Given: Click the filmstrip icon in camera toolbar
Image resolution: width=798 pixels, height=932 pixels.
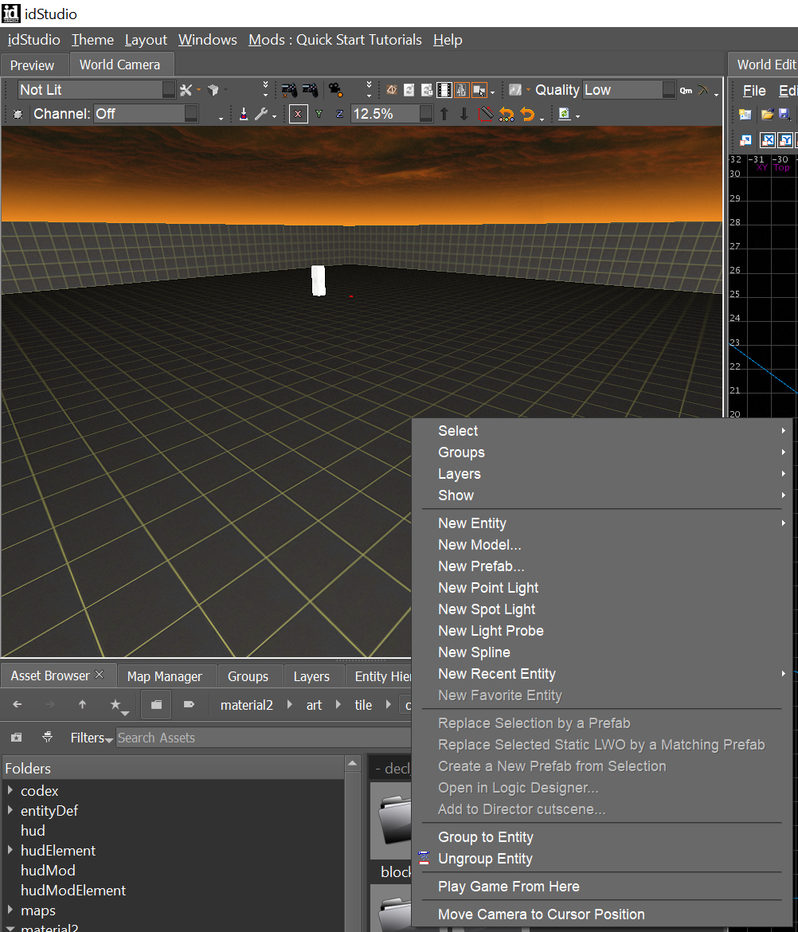Looking at the screenshot, I should point(444,90).
